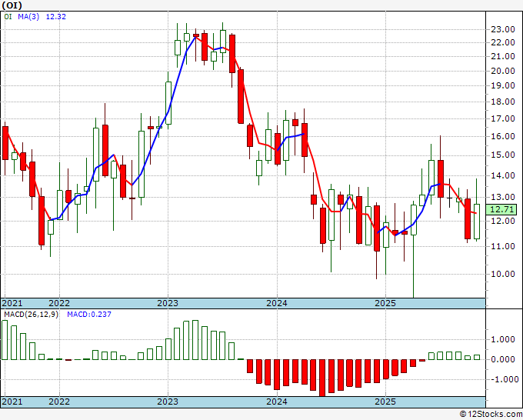Click 2022 on the price chart time axis
The image size is (523, 420).
point(59,303)
